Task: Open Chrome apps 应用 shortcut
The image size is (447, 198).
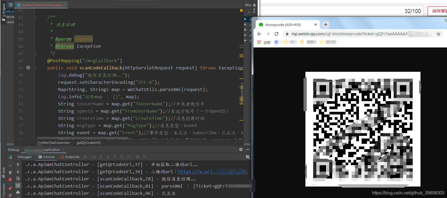Action: (x=264, y=42)
